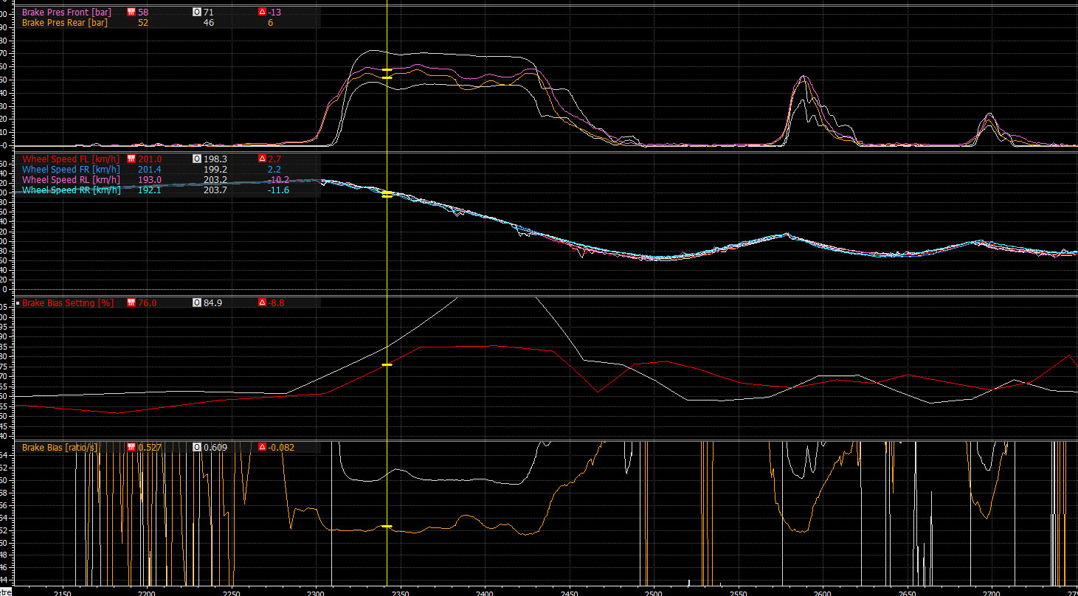Click yellow cursor marker on Brake Bias Setting trace
Image resolution: width=1078 pixels, height=596 pixels.
point(387,364)
